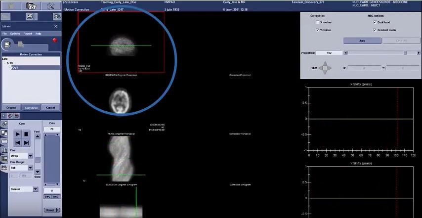Select the circled monitor workflow step icon
Image resolution: width=422 pixels, height=218 pixels.
(7, 44)
